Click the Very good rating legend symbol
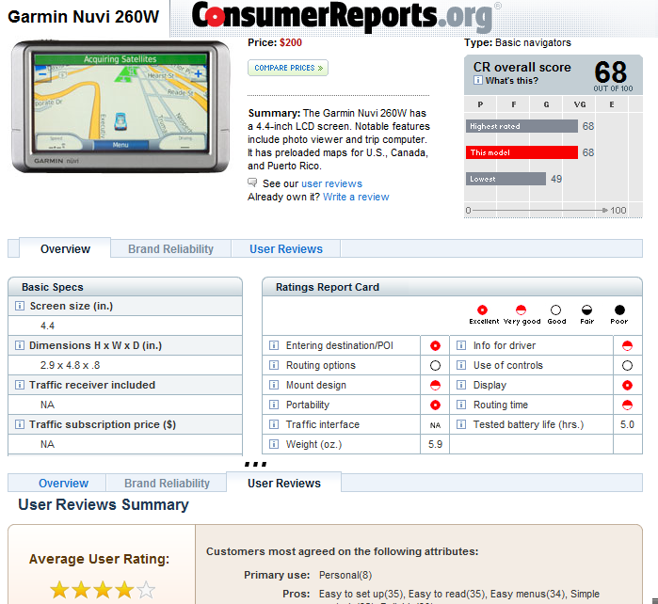The image size is (658, 604). (521, 310)
